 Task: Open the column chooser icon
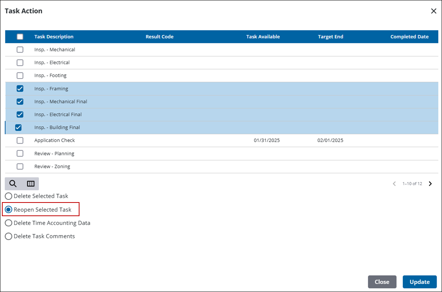click(31, 184)
